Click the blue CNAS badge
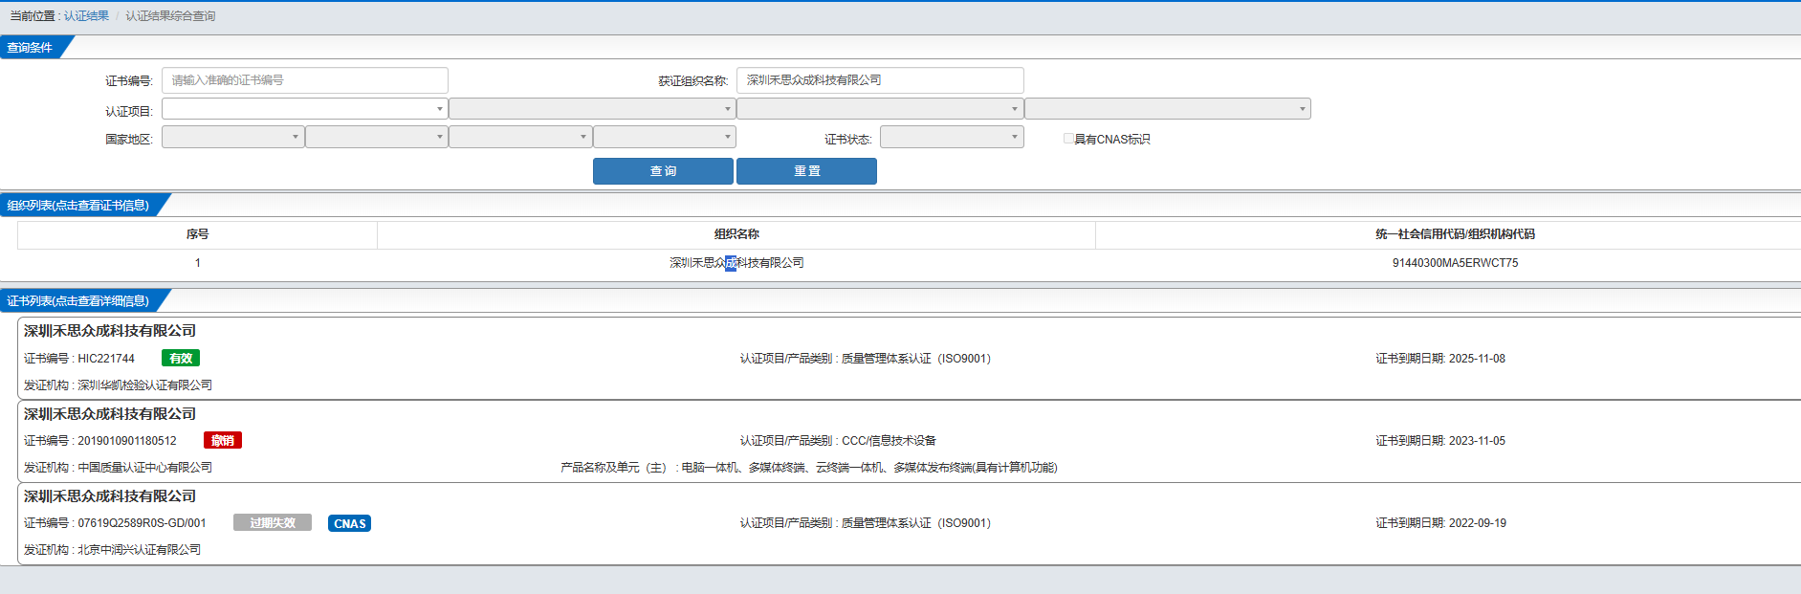Screen dimensions: 1801x594 349,523
